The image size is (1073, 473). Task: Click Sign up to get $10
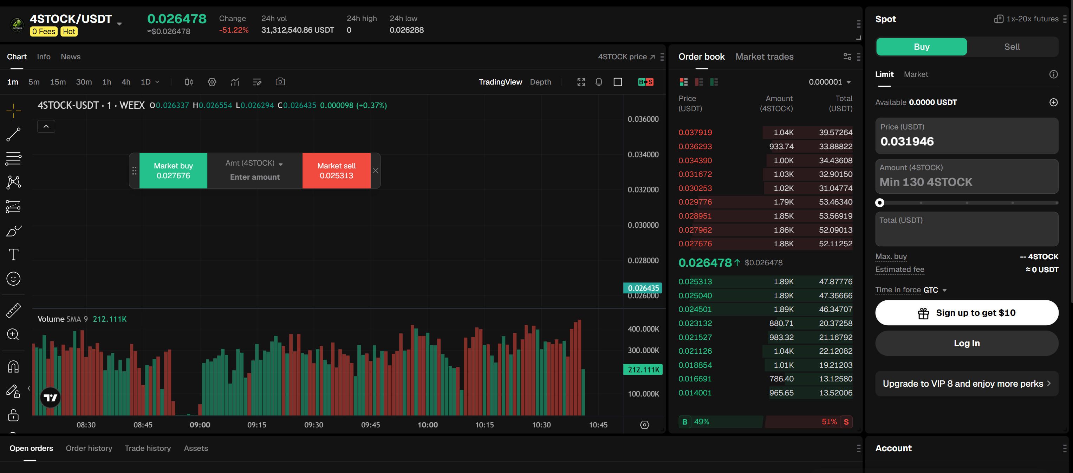pyautogui.click(x=967, y=313)
